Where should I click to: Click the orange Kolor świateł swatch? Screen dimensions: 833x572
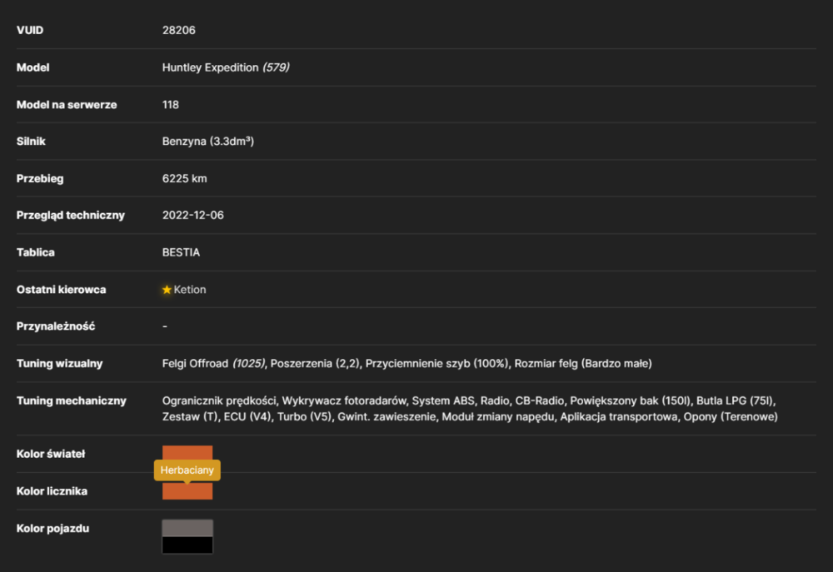click(187, 453)
